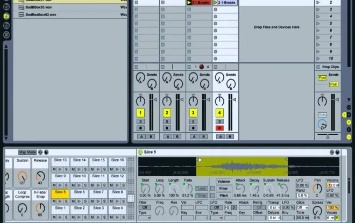355x223 pixels.
Task: Click hot-swap icon next to Map Mode
Action: (x=40, y=152)
